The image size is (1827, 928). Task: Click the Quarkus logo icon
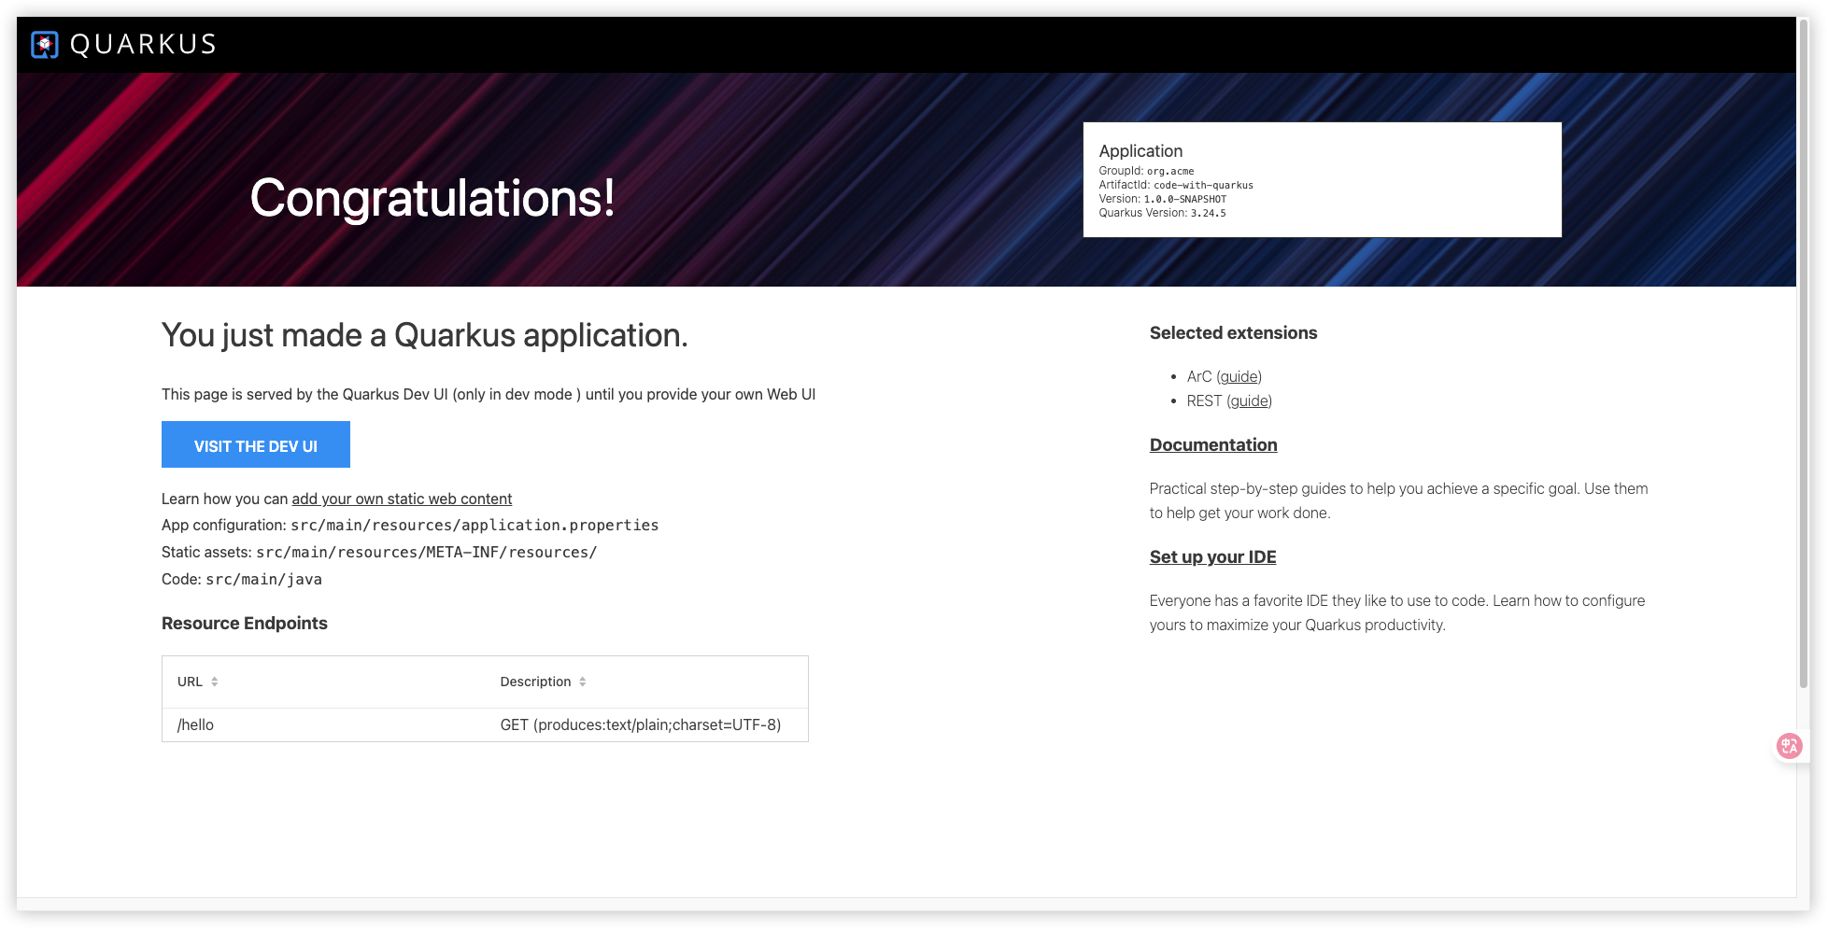[44, 44]
